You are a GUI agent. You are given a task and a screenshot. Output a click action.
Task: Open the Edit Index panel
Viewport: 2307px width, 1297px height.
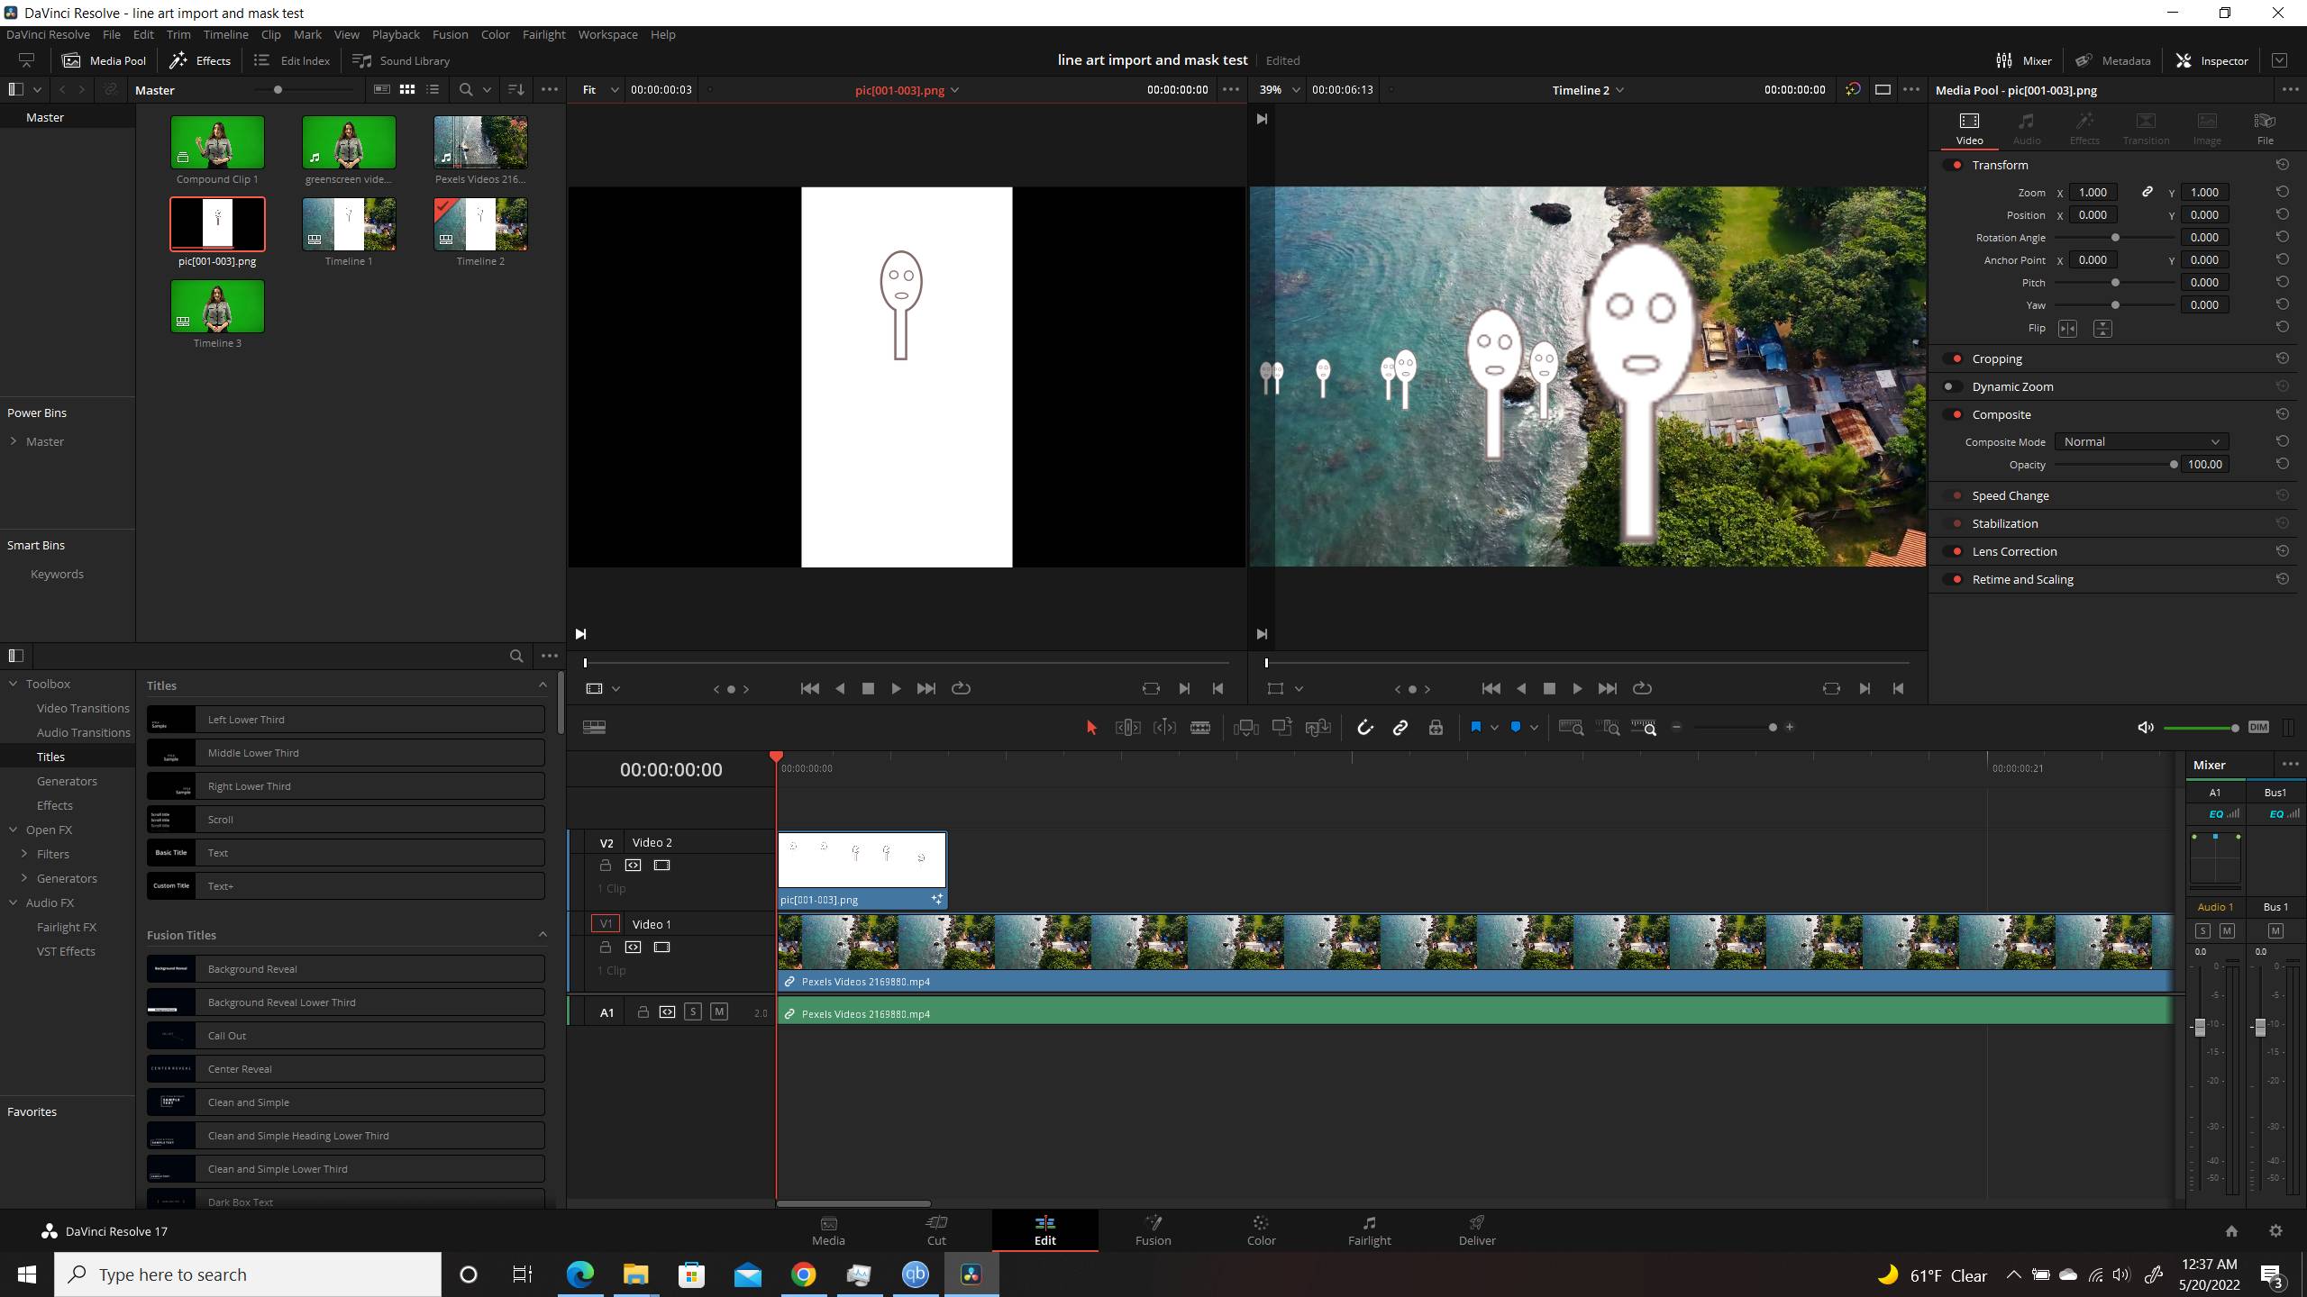click(x=292, y=60)
